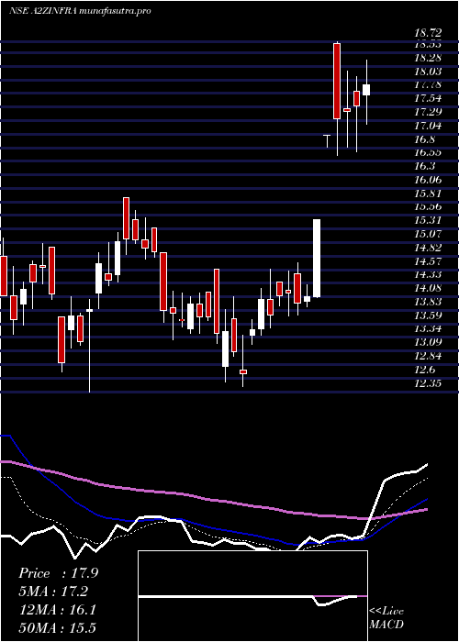
Task: Click the 15.07 price axis label
Action: (428, 234)
